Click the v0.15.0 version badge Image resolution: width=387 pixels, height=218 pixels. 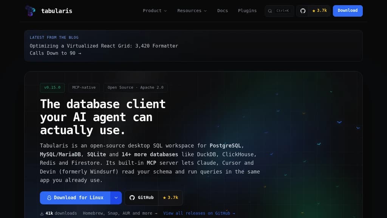tap(52, 87)
